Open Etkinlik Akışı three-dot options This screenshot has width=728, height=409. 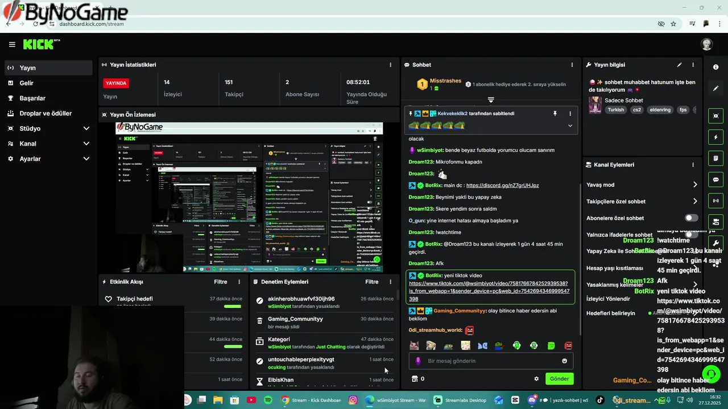click(239, 282)
